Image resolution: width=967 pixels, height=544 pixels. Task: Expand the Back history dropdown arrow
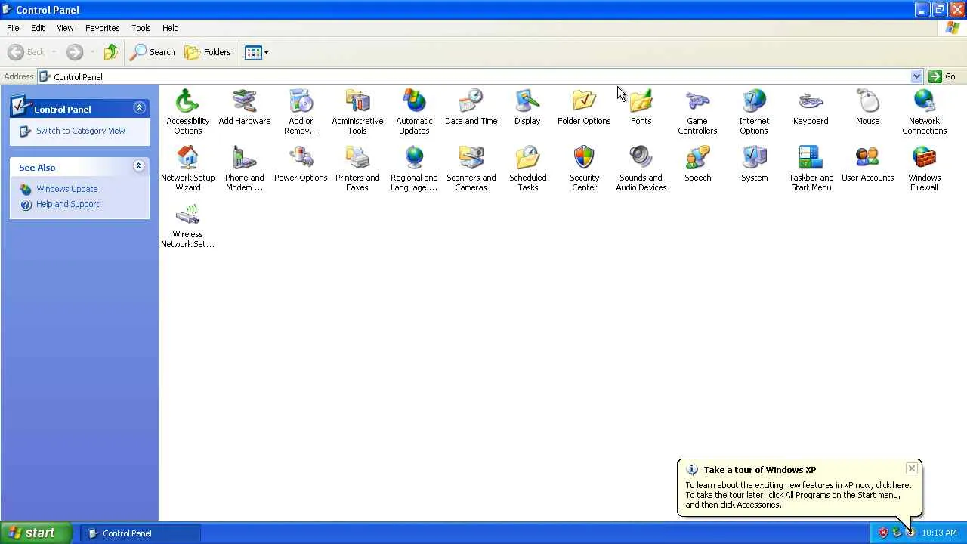coord(54,52)
